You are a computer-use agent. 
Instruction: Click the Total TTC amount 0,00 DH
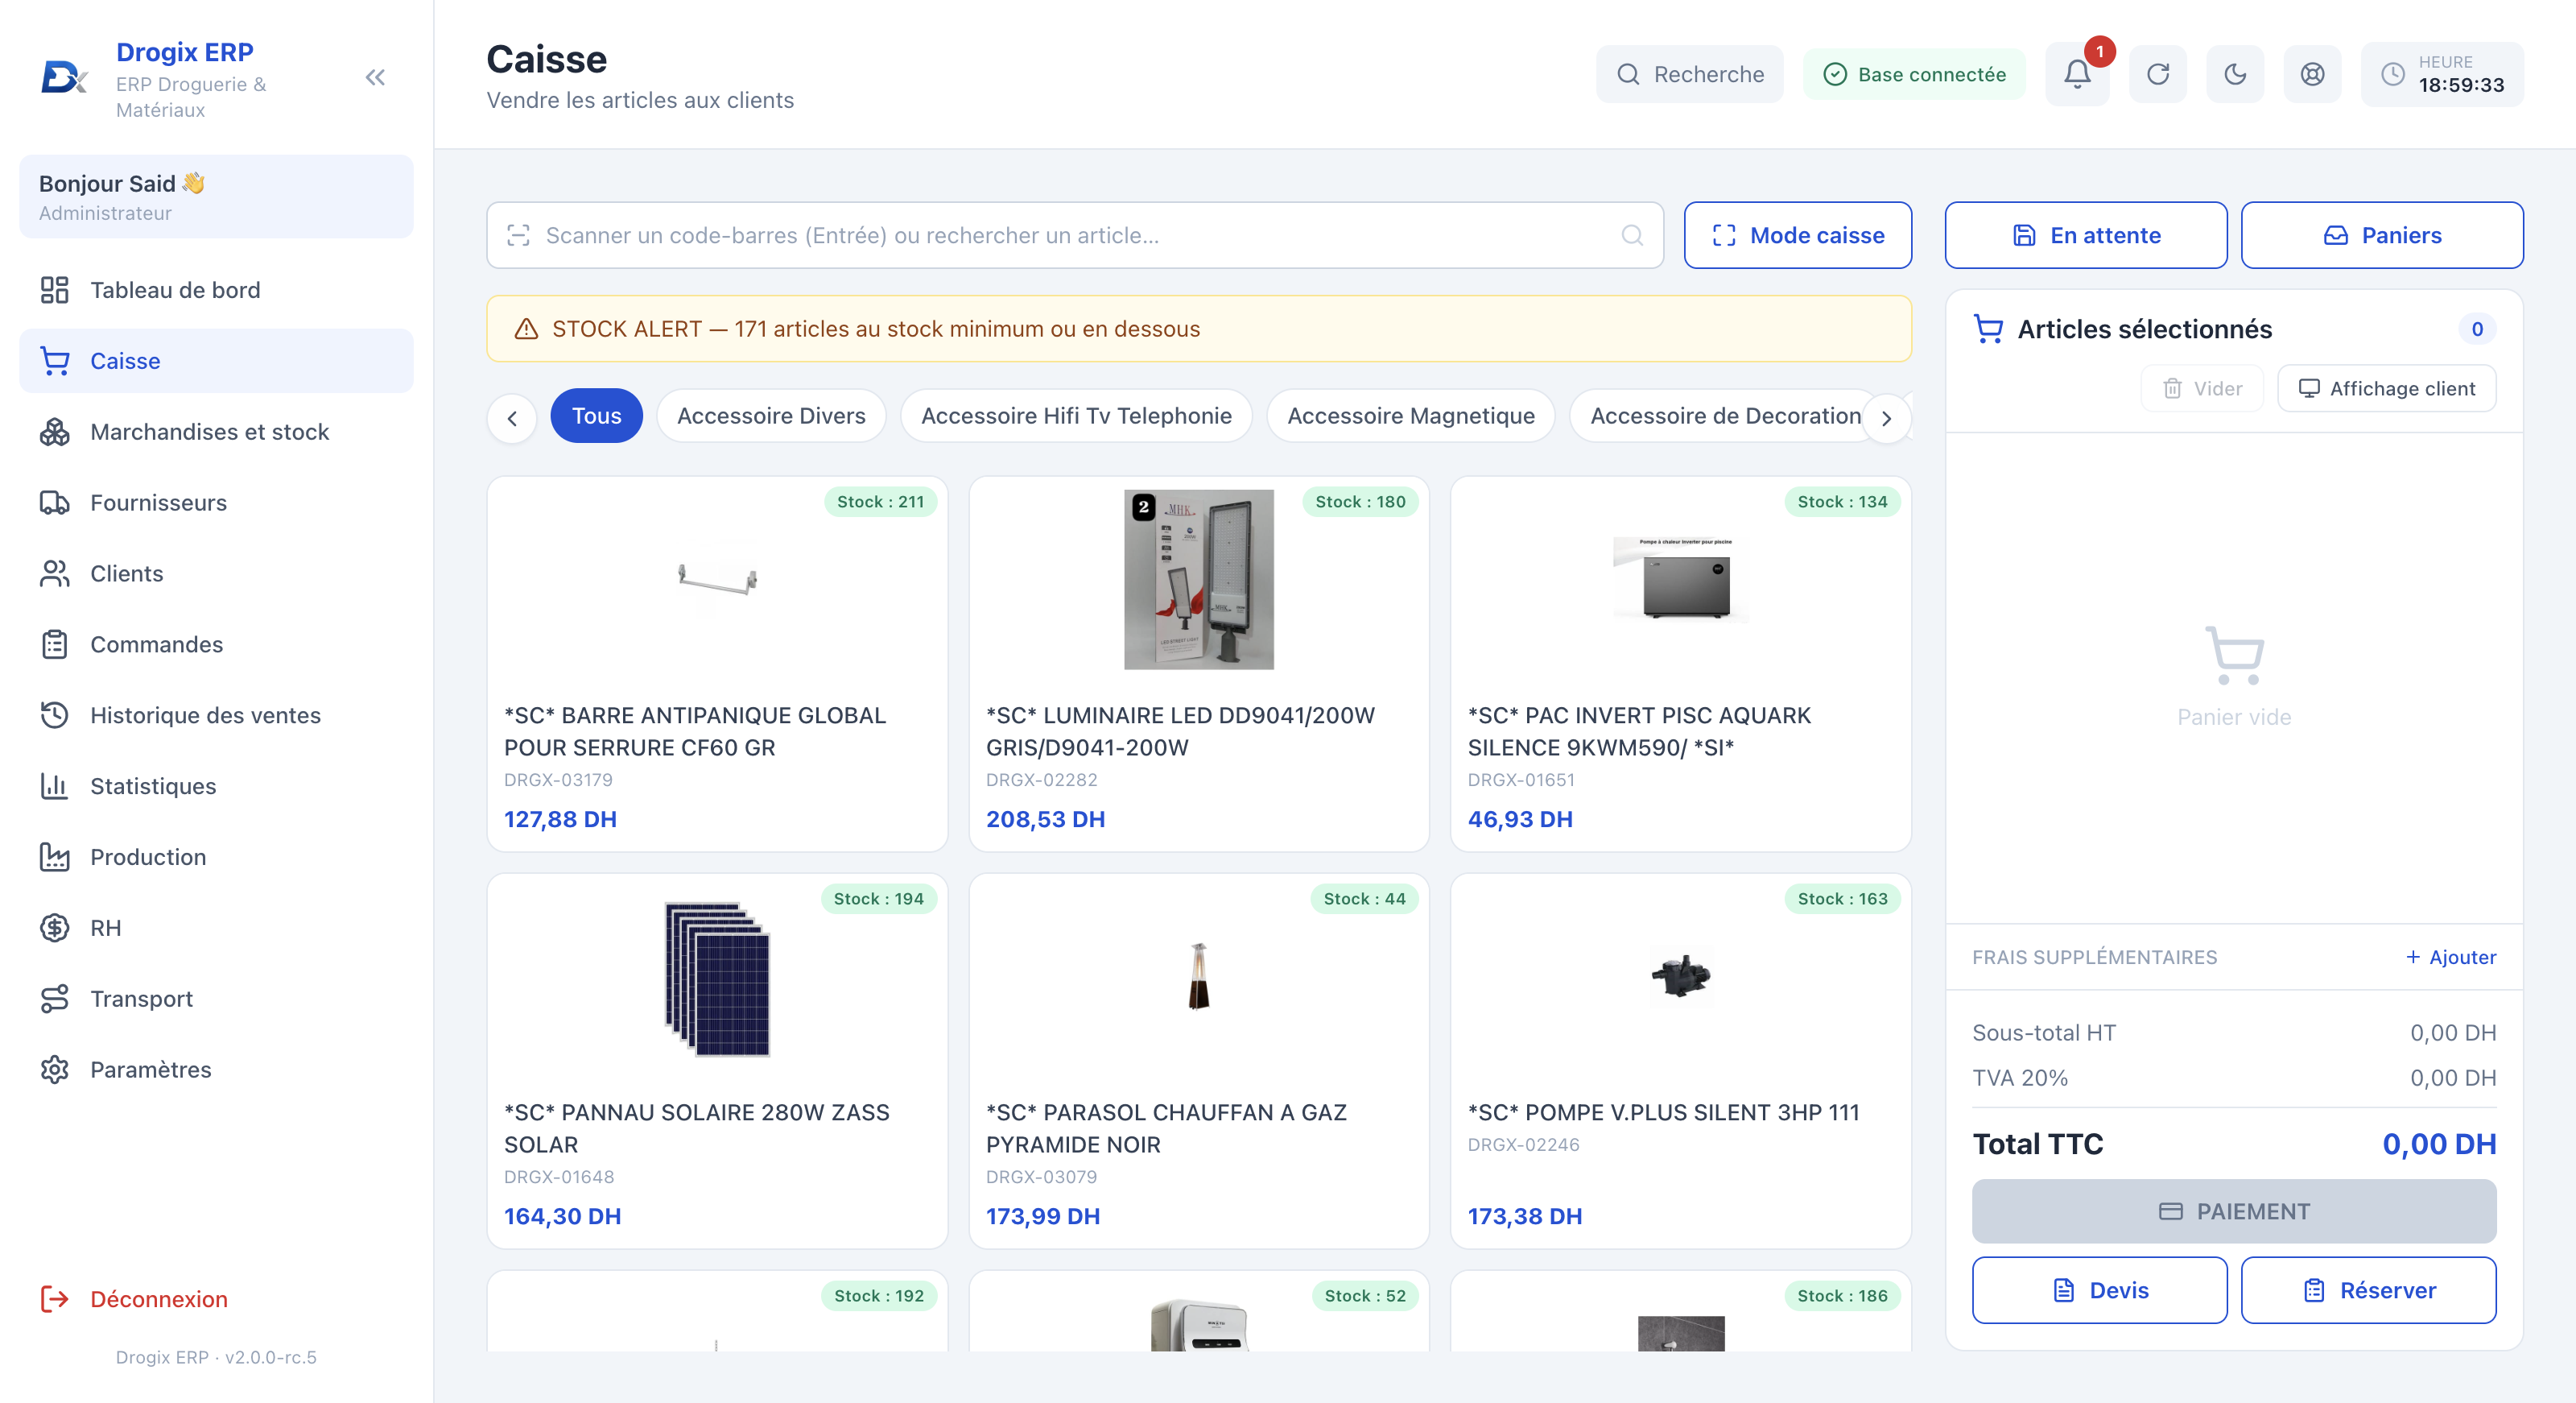2439,1144
